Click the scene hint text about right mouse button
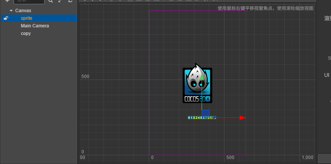The width and height of the screenshot is (331, 164). (266, 8)
